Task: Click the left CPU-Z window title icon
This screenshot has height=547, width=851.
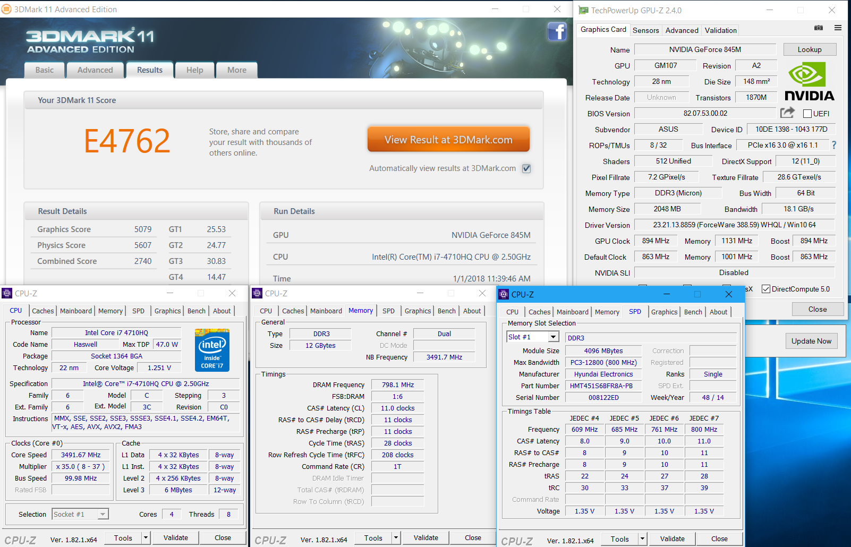Action: (x=7, y=293)
